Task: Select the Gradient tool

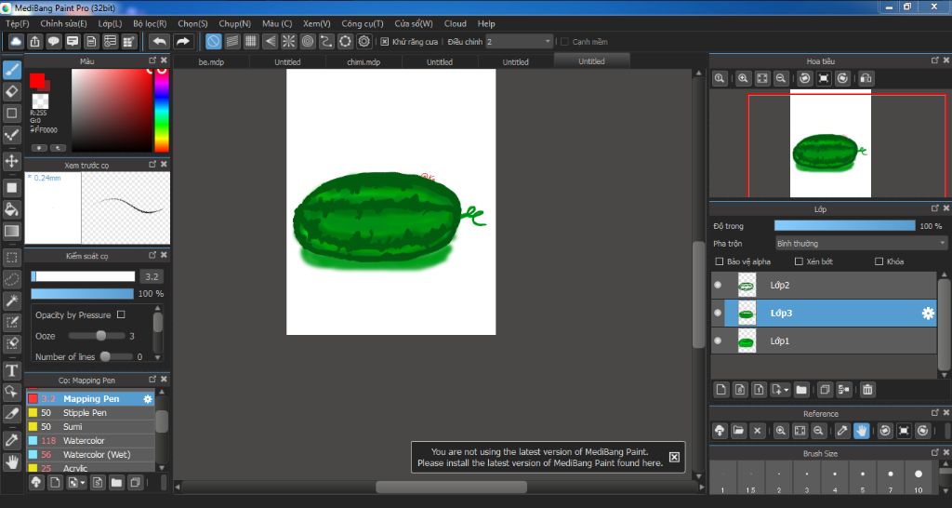Action: [x=11, y=231]
